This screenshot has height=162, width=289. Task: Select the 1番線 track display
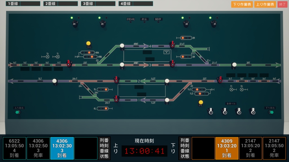(23, 3)
